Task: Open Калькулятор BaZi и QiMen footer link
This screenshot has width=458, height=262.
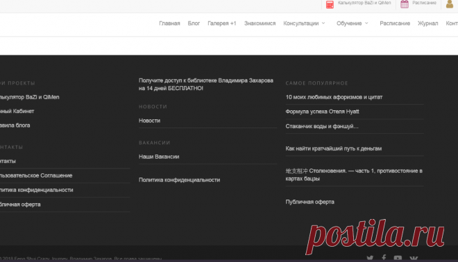Action: pos(30,97)
